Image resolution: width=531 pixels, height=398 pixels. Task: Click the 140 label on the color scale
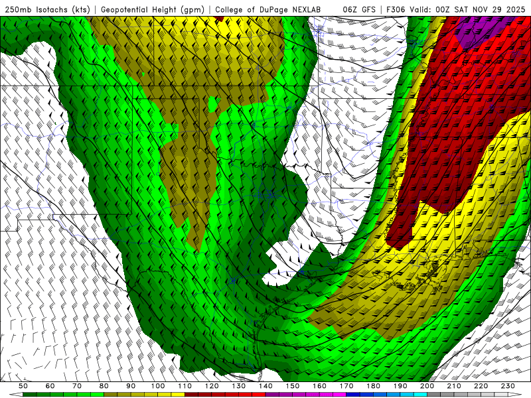pyautogui.click(x=265, y=386)
